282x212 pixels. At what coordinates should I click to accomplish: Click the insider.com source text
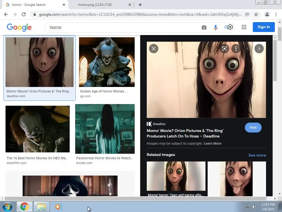pyautogui.click(x=84, y=163)
